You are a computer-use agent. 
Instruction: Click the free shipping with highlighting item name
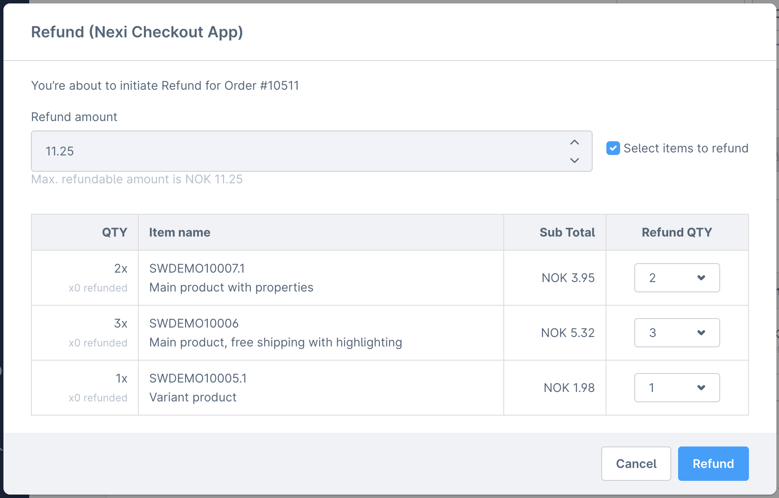(x=275, y=342)
